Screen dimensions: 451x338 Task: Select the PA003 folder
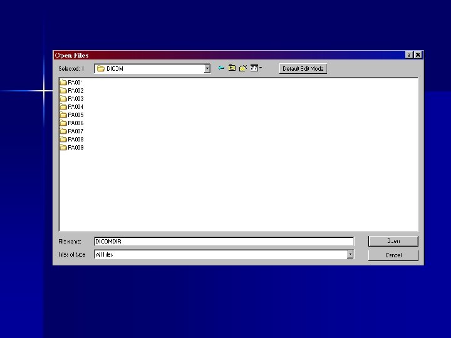[x=71, y=99]
